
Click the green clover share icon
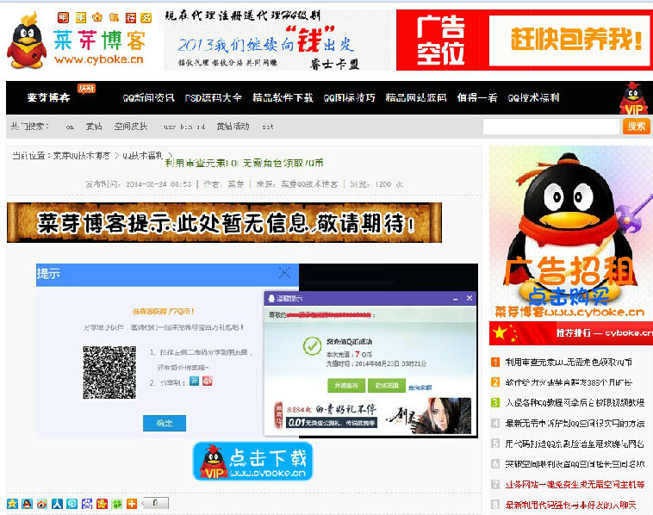coord(117,504)
